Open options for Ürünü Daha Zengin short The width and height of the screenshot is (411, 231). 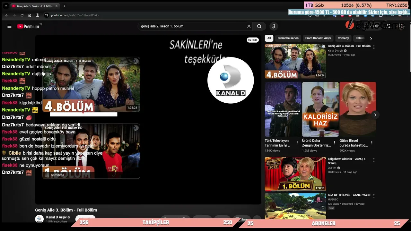[334, 143]
